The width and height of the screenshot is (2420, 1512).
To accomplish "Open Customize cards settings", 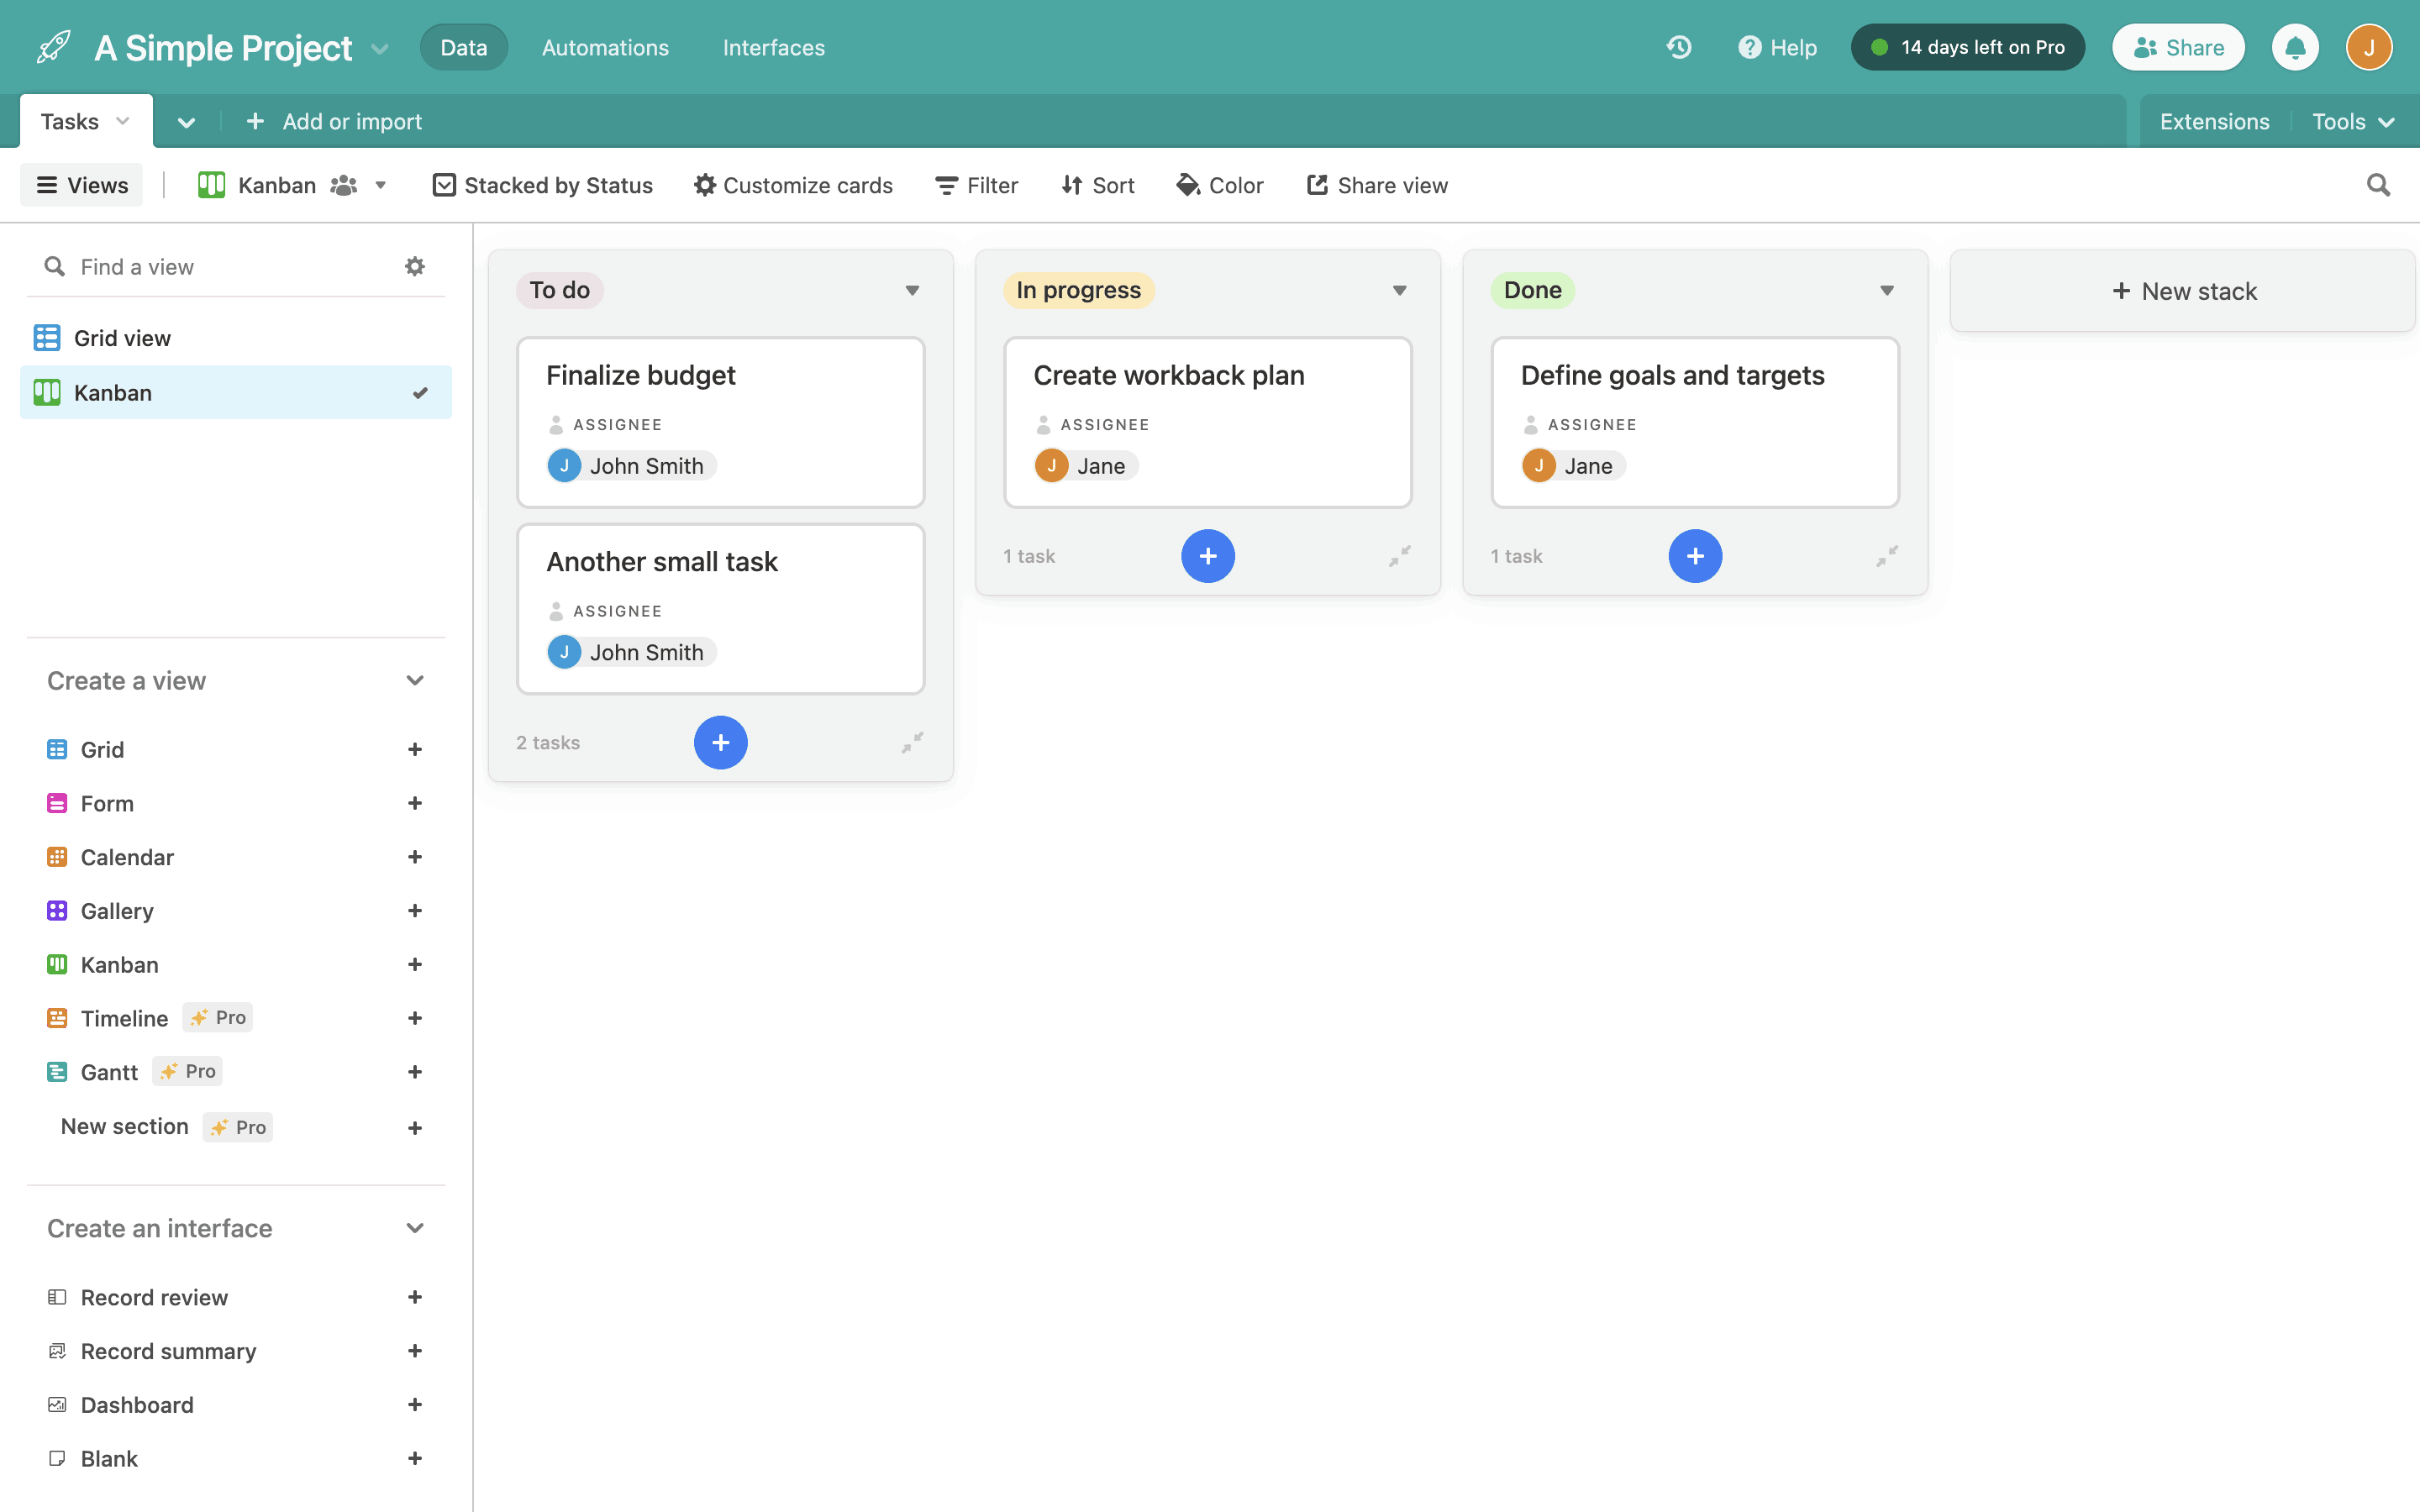I will click(x=793, y=185).
